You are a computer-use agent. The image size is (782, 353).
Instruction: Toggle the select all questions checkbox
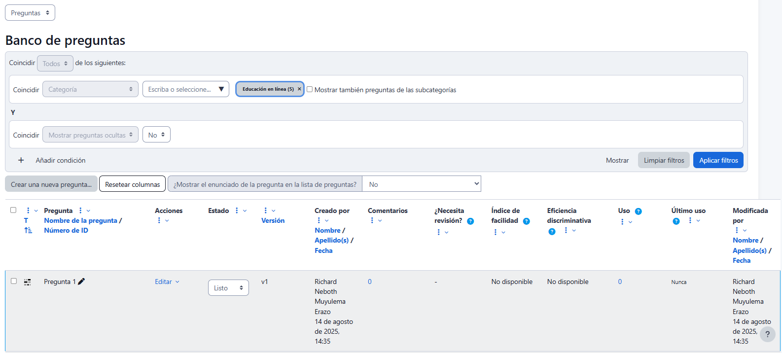[x=13, y=210]
